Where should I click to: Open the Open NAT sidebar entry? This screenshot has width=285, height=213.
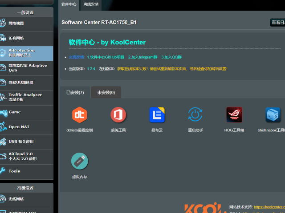tap(27, 127)
